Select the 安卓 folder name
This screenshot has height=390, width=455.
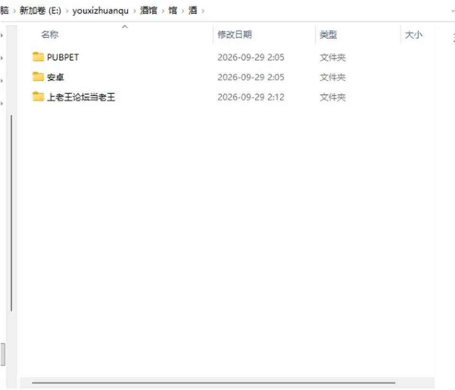pyautogui.click(x=55, y=77)
